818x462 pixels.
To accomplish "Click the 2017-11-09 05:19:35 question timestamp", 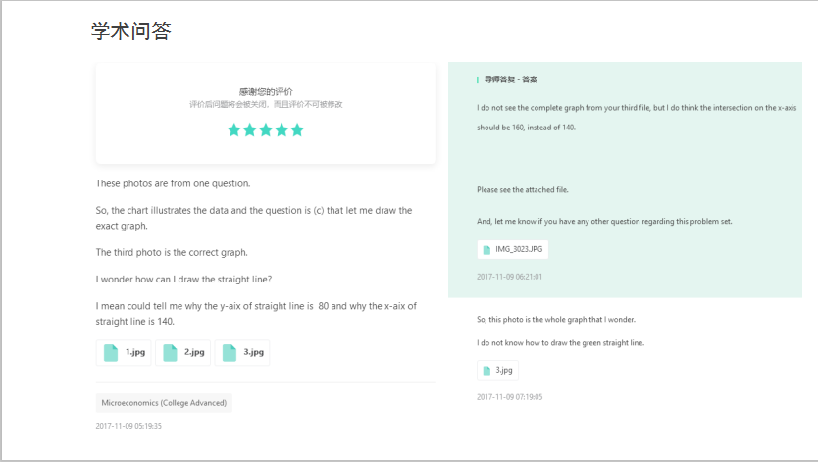I will pyautogui.click(x=128, y=426).
